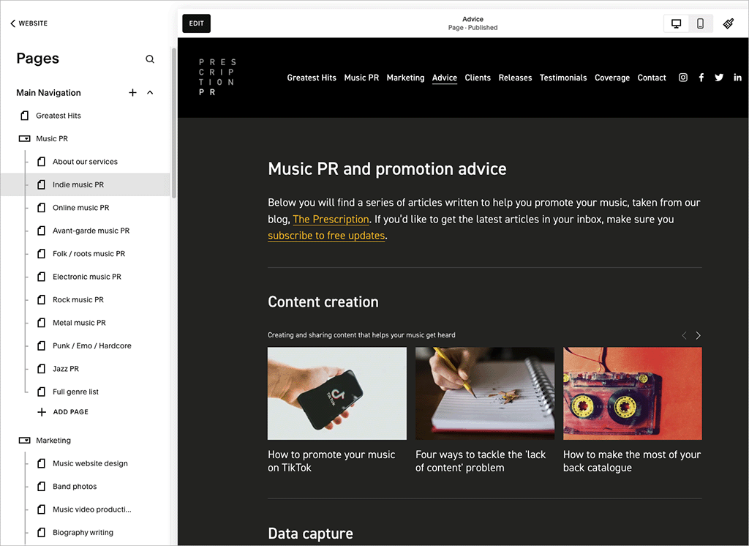The height and width of the screenshot is (546, 749).
Task: Open the Advice page in site navigation
Action: pos(445,77)
